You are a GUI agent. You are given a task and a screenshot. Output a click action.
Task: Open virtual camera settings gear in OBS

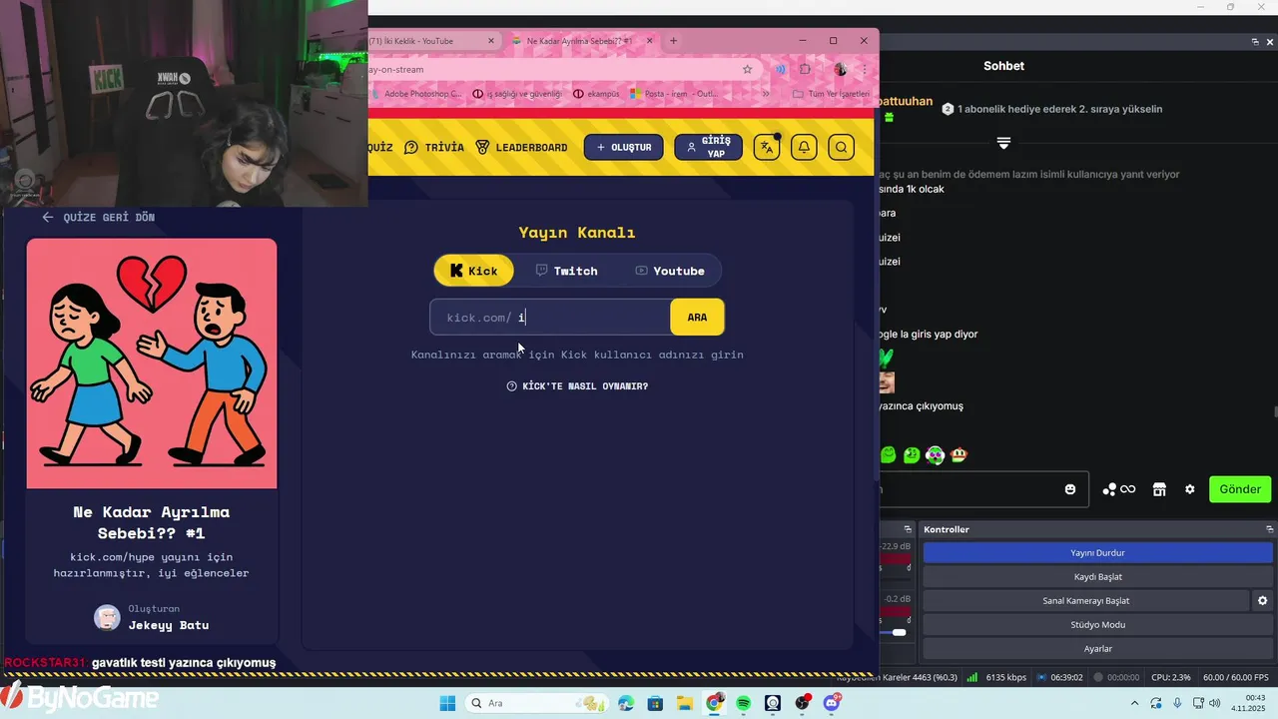(x=1262, y=600)
